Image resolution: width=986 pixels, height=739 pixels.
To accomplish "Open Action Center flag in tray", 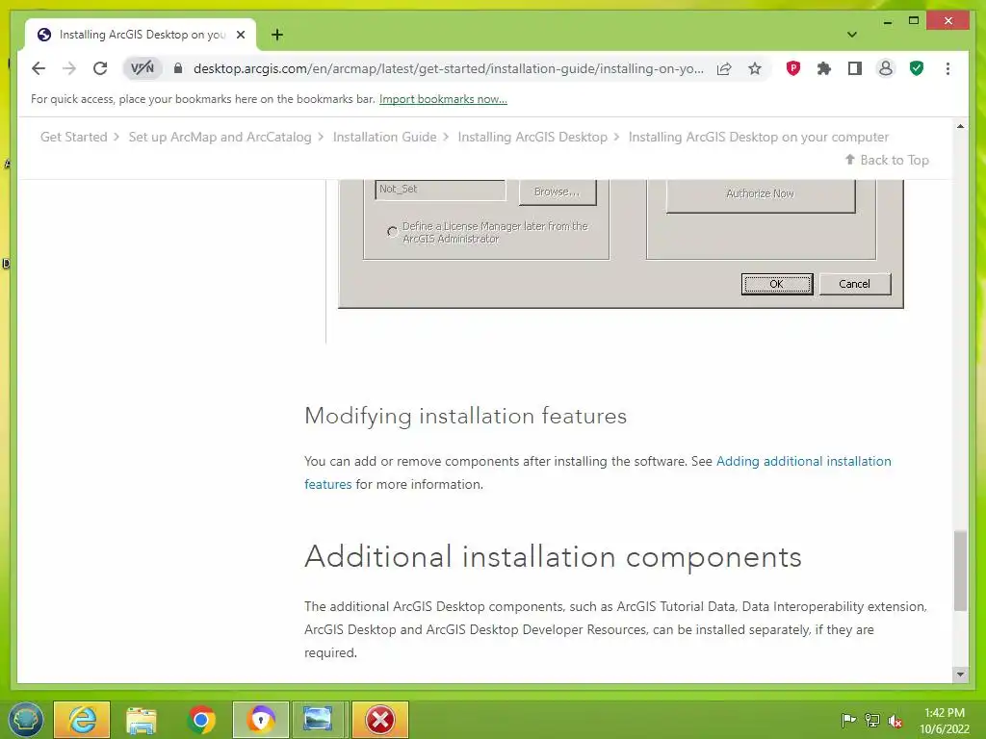I will click(848, 720).
